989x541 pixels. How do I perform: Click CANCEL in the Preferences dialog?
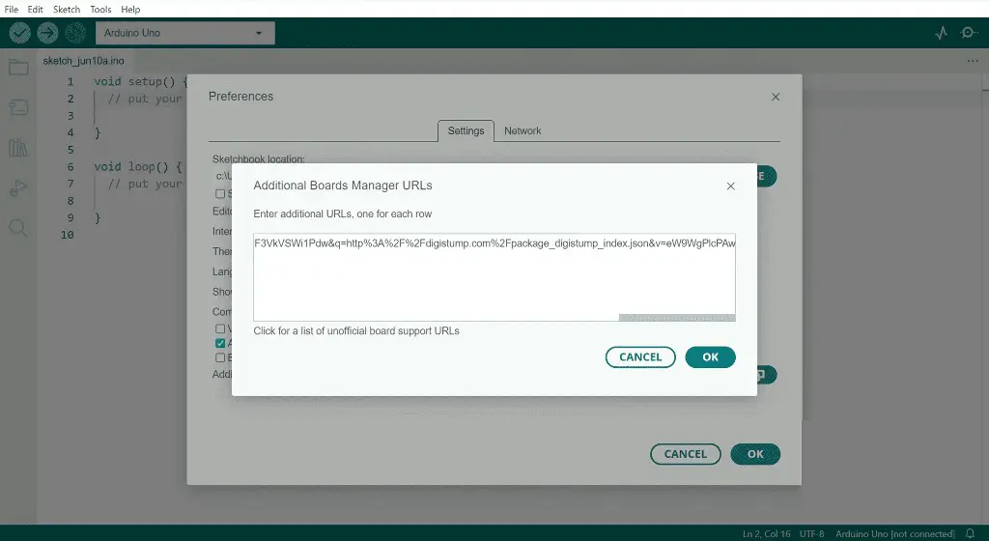685,454
